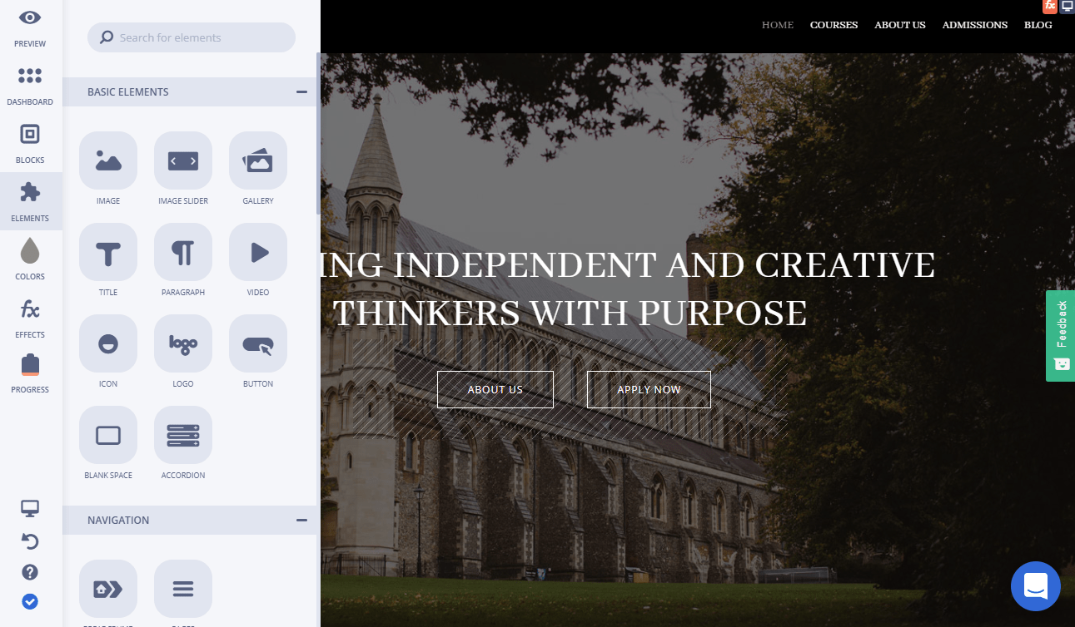The height and width of the screenshot is (627, 1075).
Task: Open the Admissions menu item
Action: click(975, 25)
